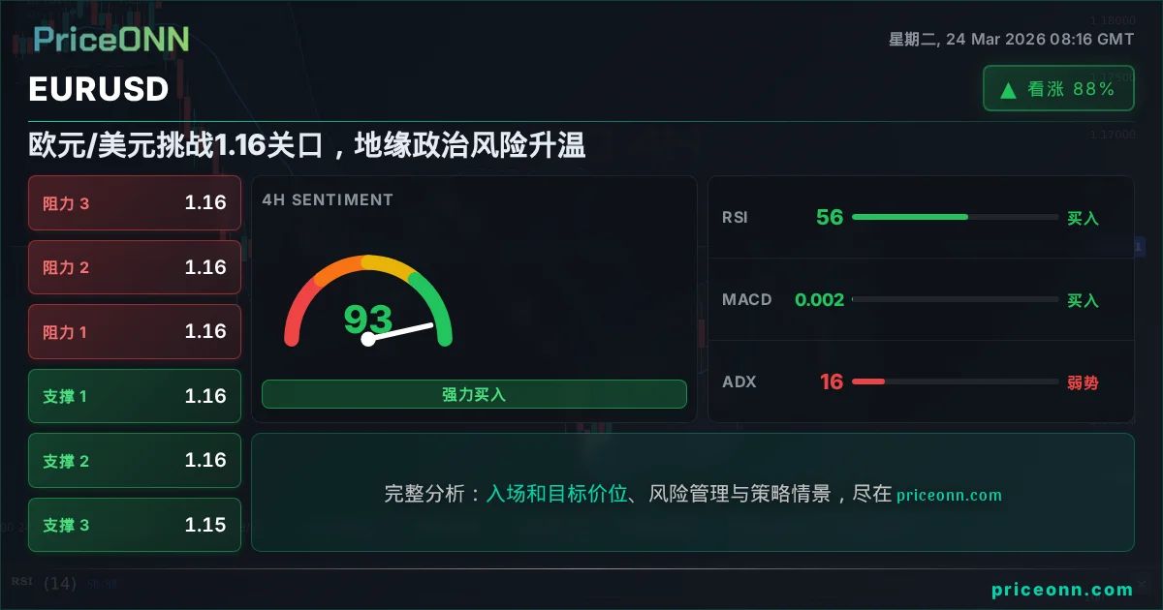Image resolution: width=1163 pixels, height=610 pixels.
Task: Select the 阻力 2 resistance level
Action: pos(135,267)
